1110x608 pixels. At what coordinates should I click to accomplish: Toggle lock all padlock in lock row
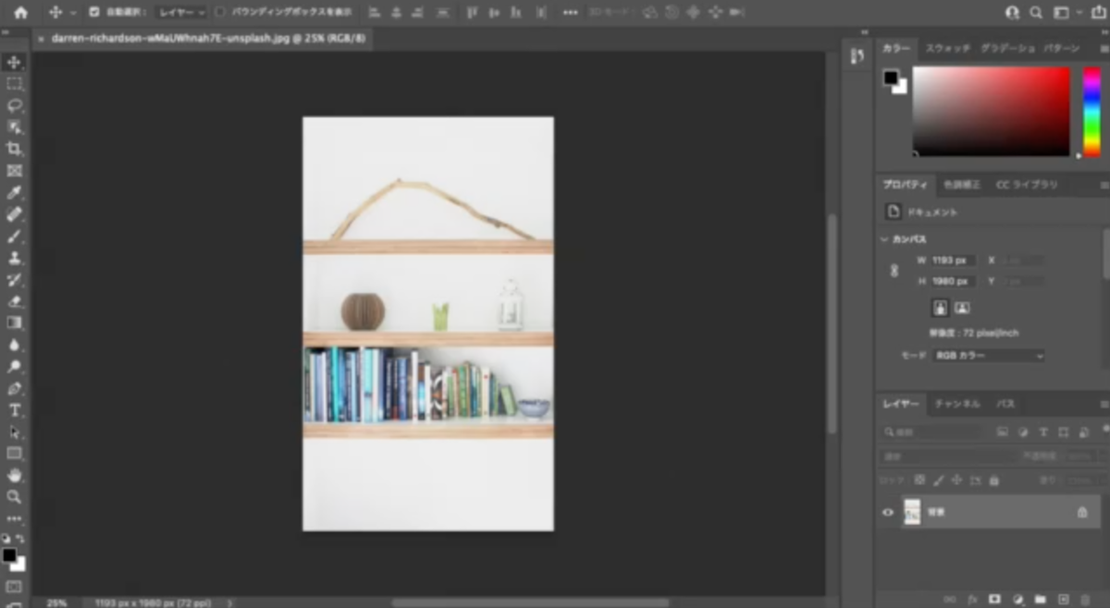pos(994,480)
